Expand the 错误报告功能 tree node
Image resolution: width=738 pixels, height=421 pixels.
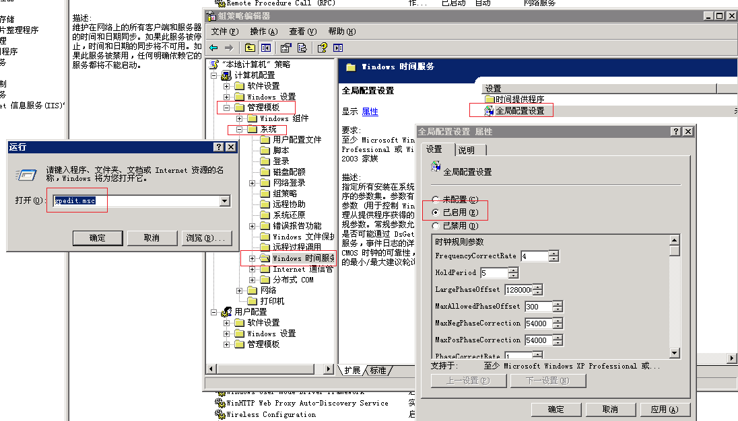tap(253, 226)
